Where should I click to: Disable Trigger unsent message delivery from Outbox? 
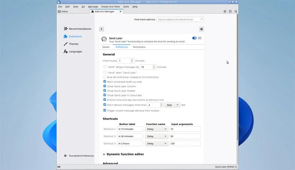(105, 110)
